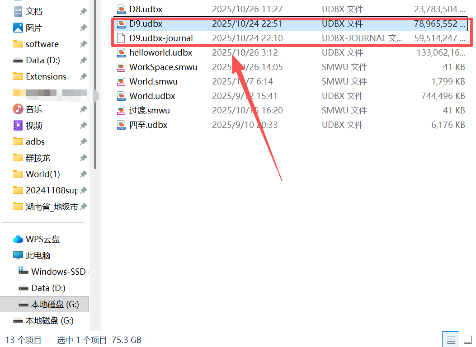Click the D8.udbx file icon
Screen dimensions: 476x347
pyautogui.click(x=121, y=9)
